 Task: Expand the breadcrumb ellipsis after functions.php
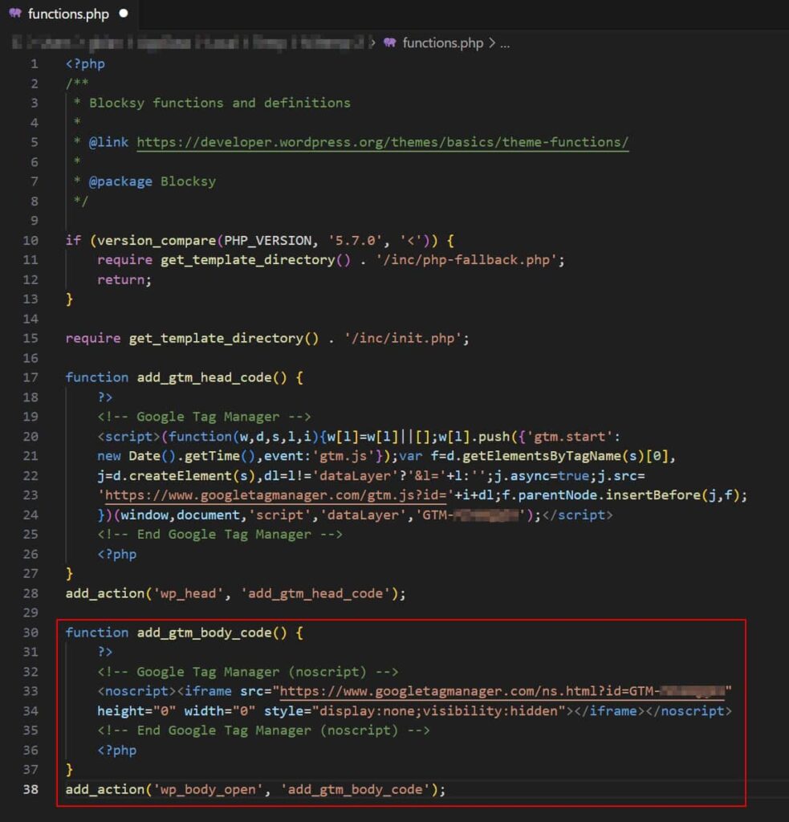tap(505, 43)
